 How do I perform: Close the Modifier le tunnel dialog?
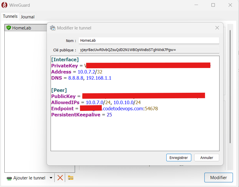(x=217, y=28)
